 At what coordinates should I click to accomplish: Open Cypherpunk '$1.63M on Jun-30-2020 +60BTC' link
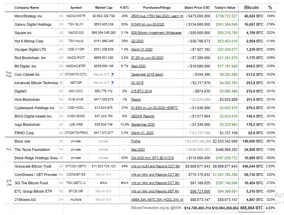[154, 108]
